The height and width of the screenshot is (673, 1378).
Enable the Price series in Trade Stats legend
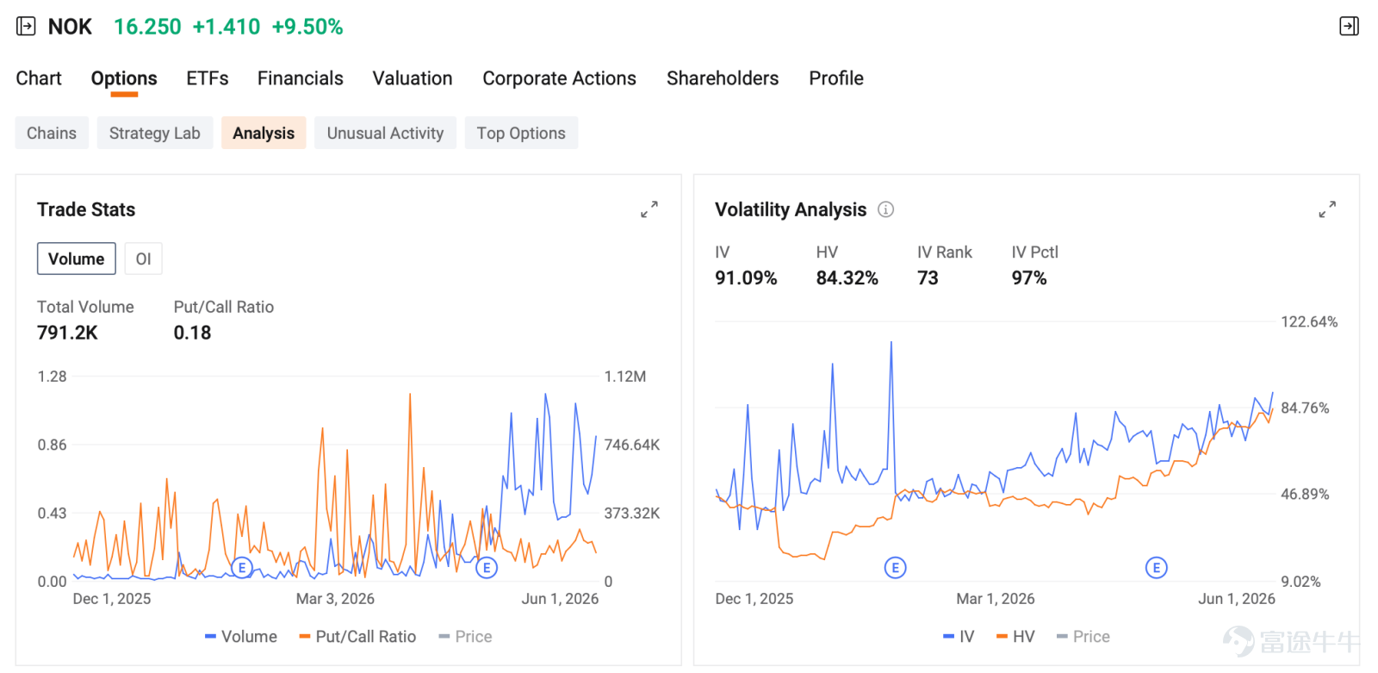[x=465, y=637]
